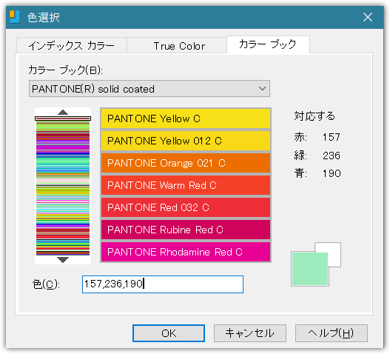Select PANTONE Rhodamine Red C swatch
This screenshot has width=390, height=354.
point(186,252)
